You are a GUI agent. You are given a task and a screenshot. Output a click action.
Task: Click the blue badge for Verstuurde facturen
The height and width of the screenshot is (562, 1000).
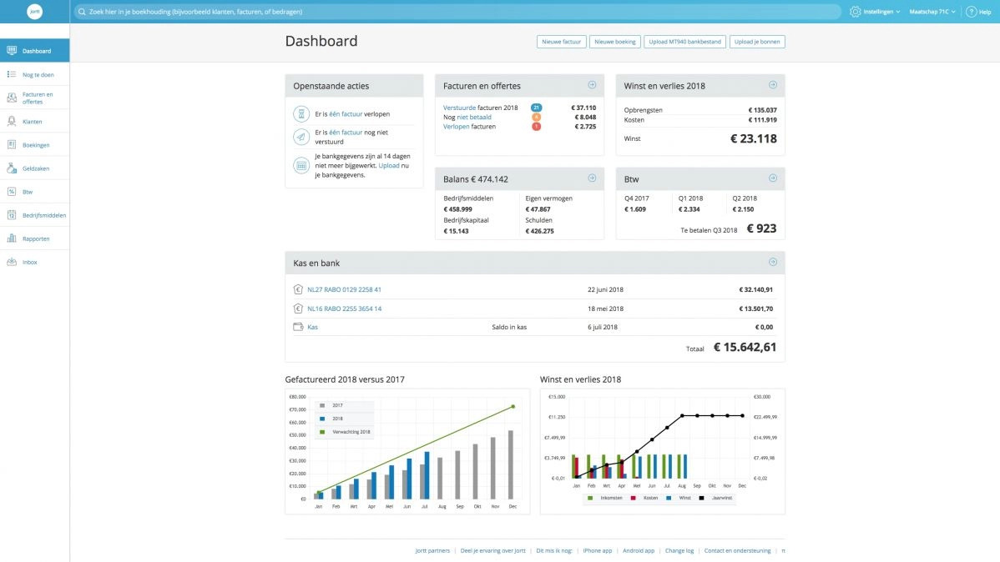point(537,108)
